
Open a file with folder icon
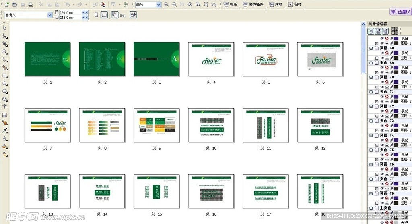click(15, 5)
